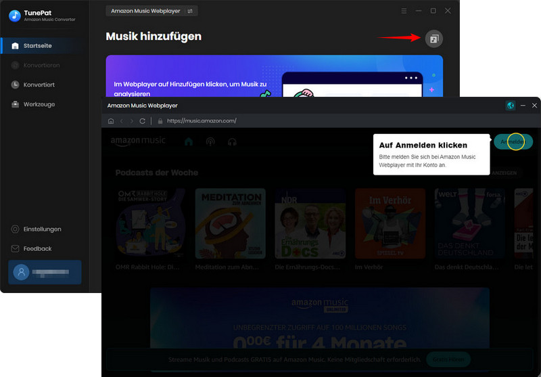
Task: Open Im Verhör podcast cover
Action: coord(390,223)
